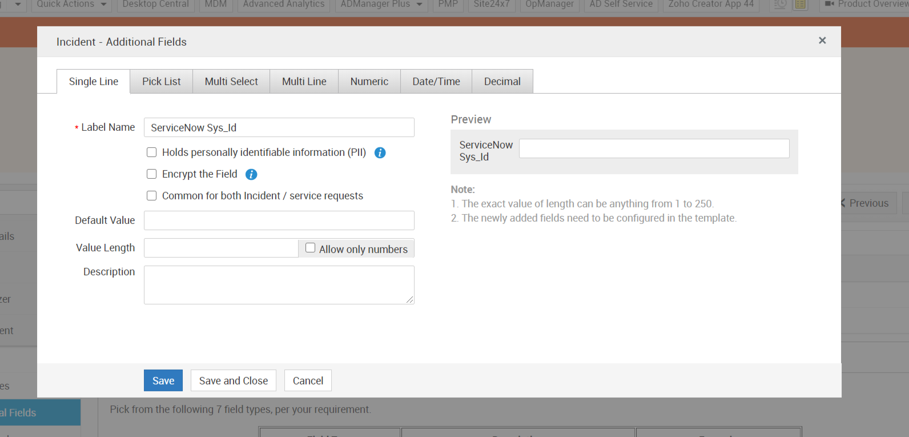The height and width of the screenshot is (437, 909).
Task: Focus the Default Value text box
Action: (279, 220)
